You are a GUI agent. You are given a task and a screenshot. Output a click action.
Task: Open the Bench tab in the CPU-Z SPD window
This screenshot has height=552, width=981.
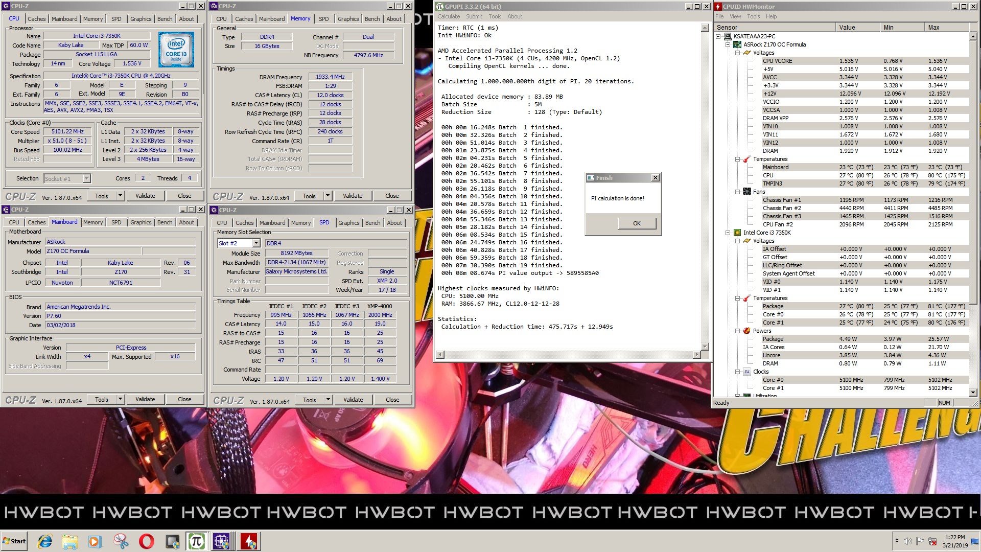pyautogui.click(x=372, y=223)
